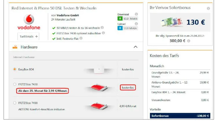The image size is (217, 122).
Task: Click the Sofortbonus -130,00 € bar
Action: (180, 116)
